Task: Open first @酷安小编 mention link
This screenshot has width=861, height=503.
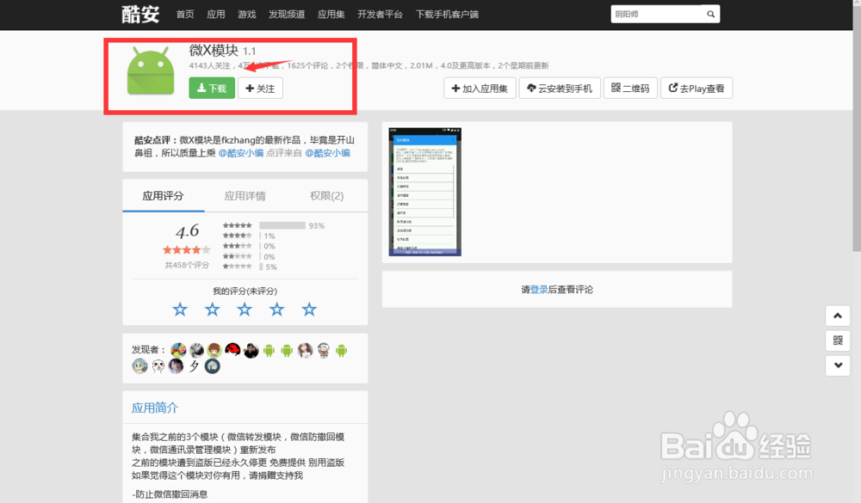Action: pos(241,153)
